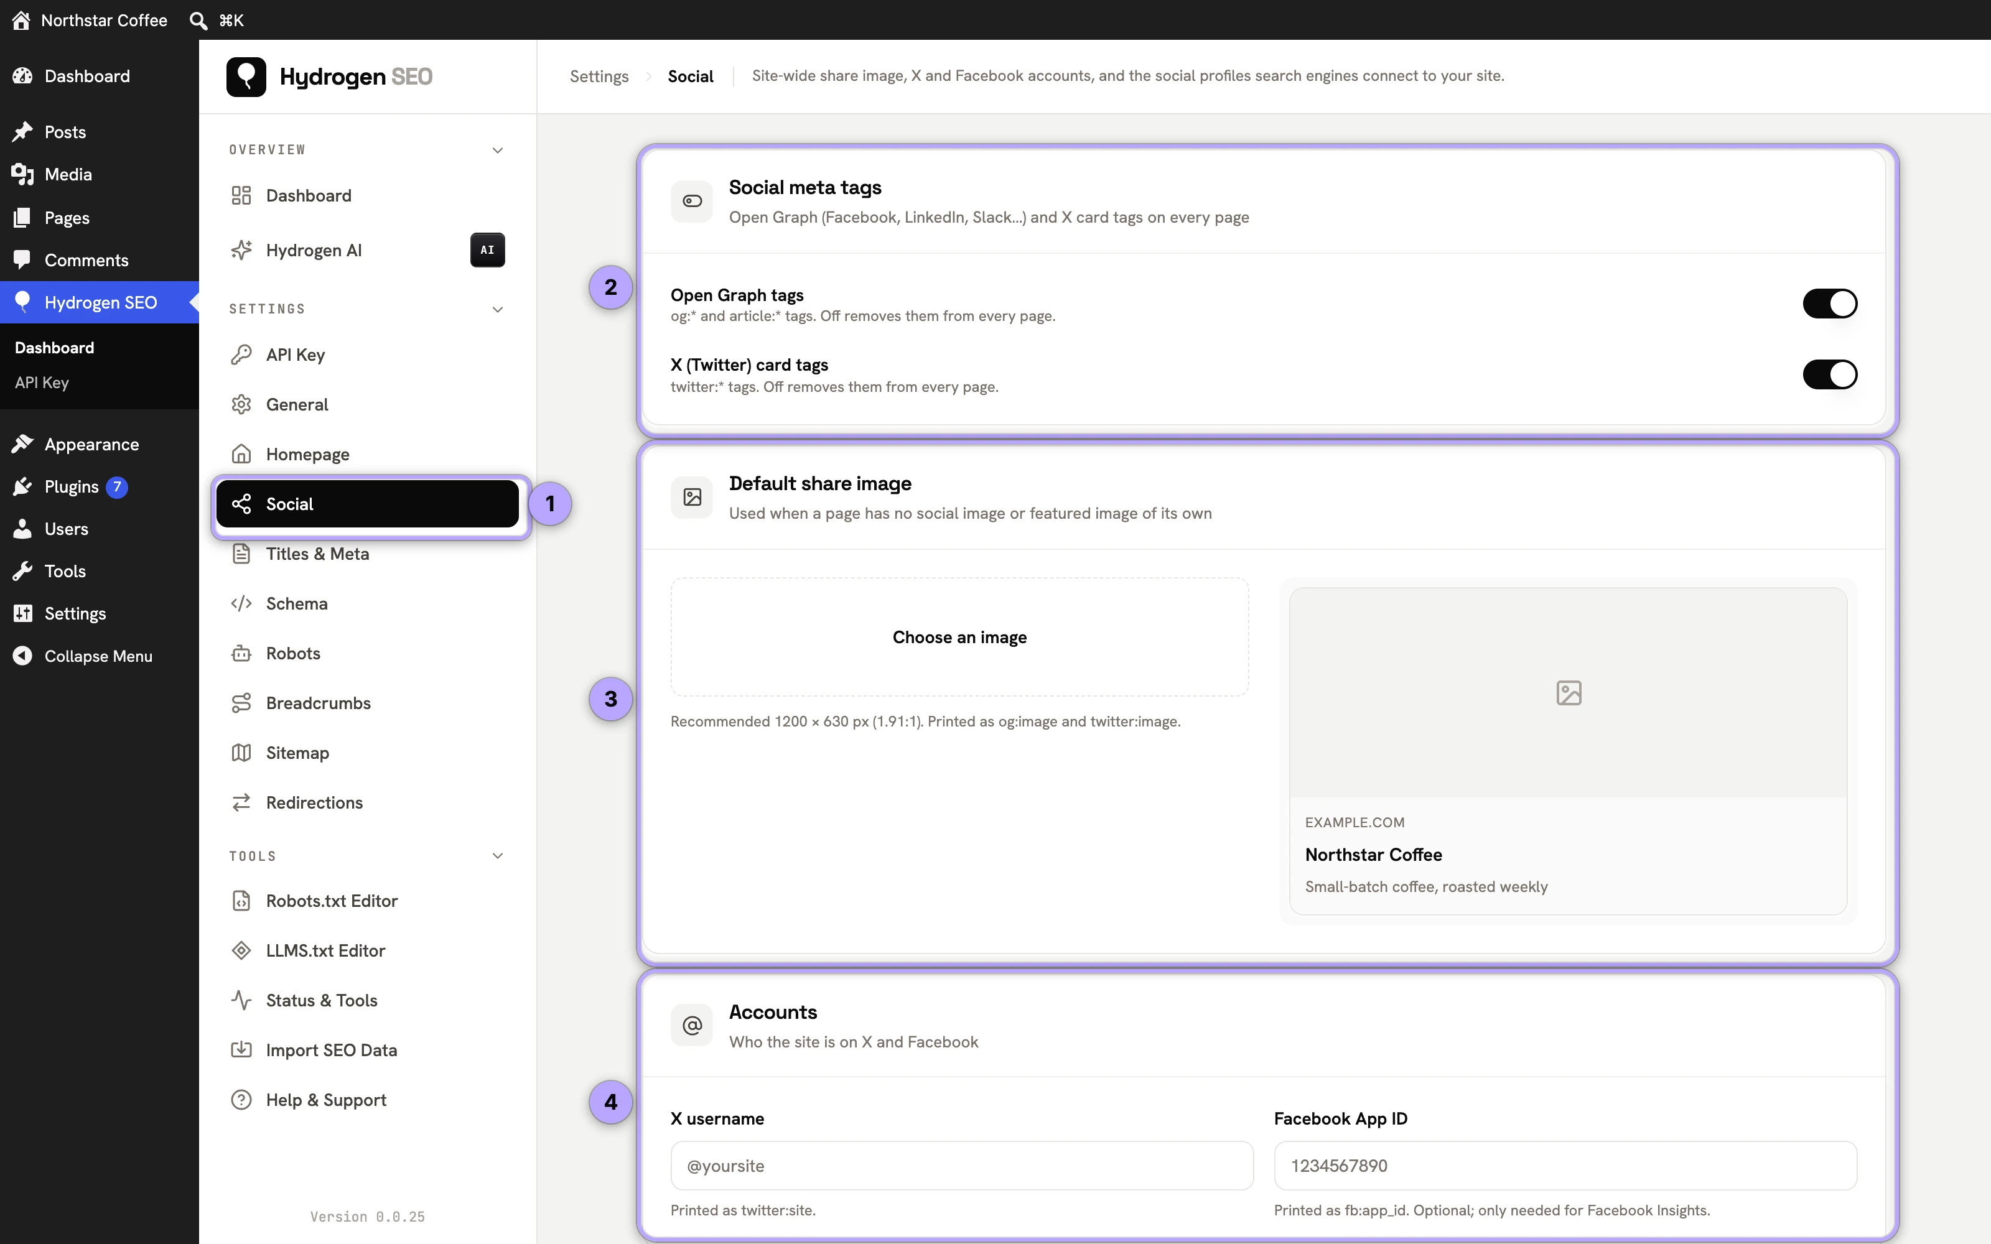The width and height of the screenshot is (1991, 1244).
Task: Collapse the Tools section chevron
Action: pyautogui.click(x=498, y=856)
